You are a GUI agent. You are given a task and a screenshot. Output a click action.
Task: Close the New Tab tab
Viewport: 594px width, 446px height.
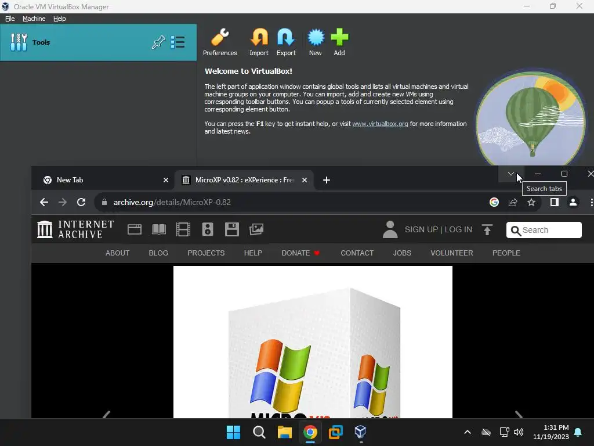(x=165, y=180)
